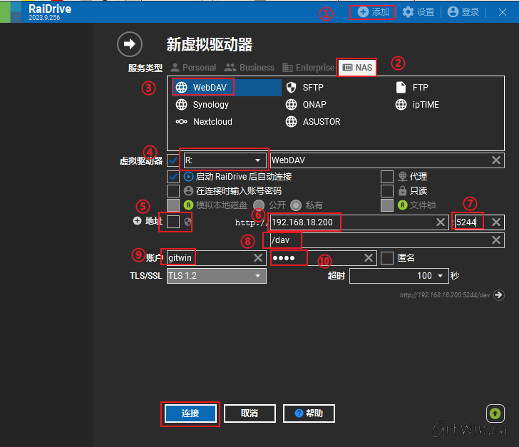Open the 超时 timeout 100 dropdown
Image resolution: width=519 pixels, height=447 pixels.
pyautogui.click(x=399, y=276)
